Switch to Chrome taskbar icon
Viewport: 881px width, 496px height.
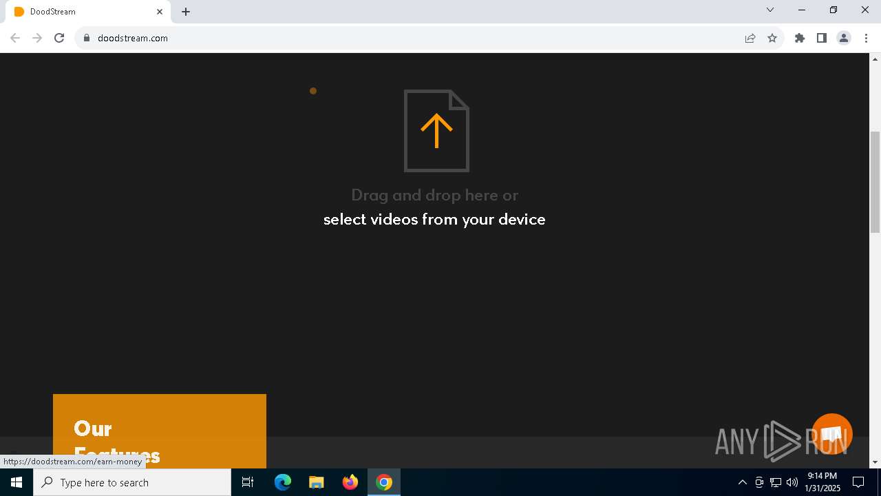pos(384,482)
